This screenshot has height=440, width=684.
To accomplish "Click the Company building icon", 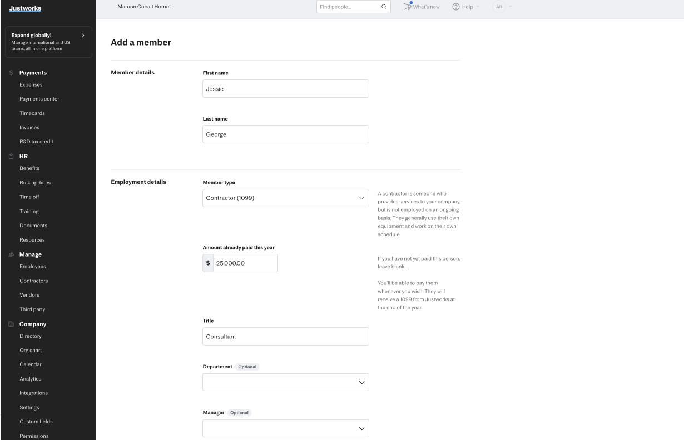I will (x=11, y=324).
